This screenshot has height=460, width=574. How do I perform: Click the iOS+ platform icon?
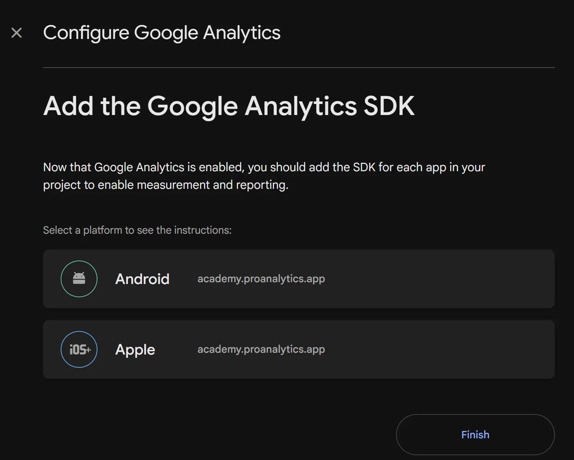pyautogui.click(x=79, y=349)
